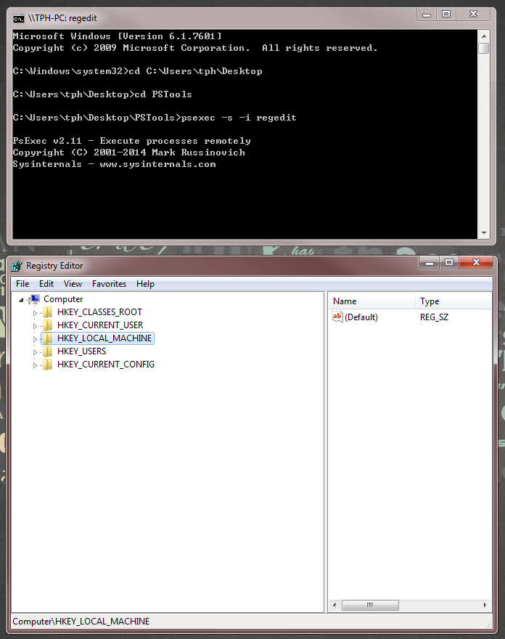Click the Registry Editor resize grip

(489, 624)
